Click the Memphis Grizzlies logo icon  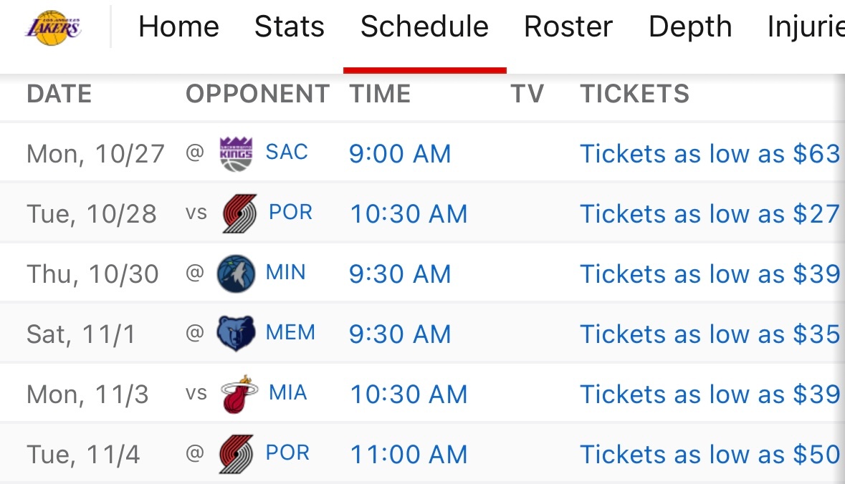(237, 334)
